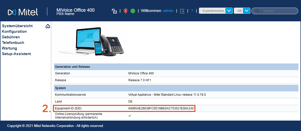Click the Virtual Appliance Kommunikationsserver value
301x131 pixels.
[x=167, y=95]
